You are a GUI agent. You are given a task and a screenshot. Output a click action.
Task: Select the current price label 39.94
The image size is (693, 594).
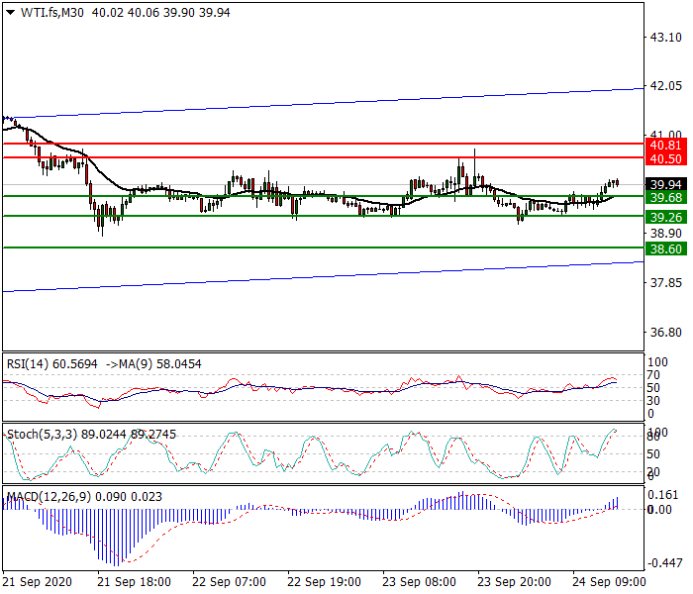coord(666,185)
